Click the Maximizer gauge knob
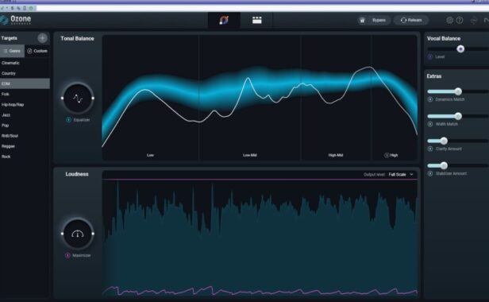Image resolution: width=489 pixels, height=302 pixels. click(78, 234)
